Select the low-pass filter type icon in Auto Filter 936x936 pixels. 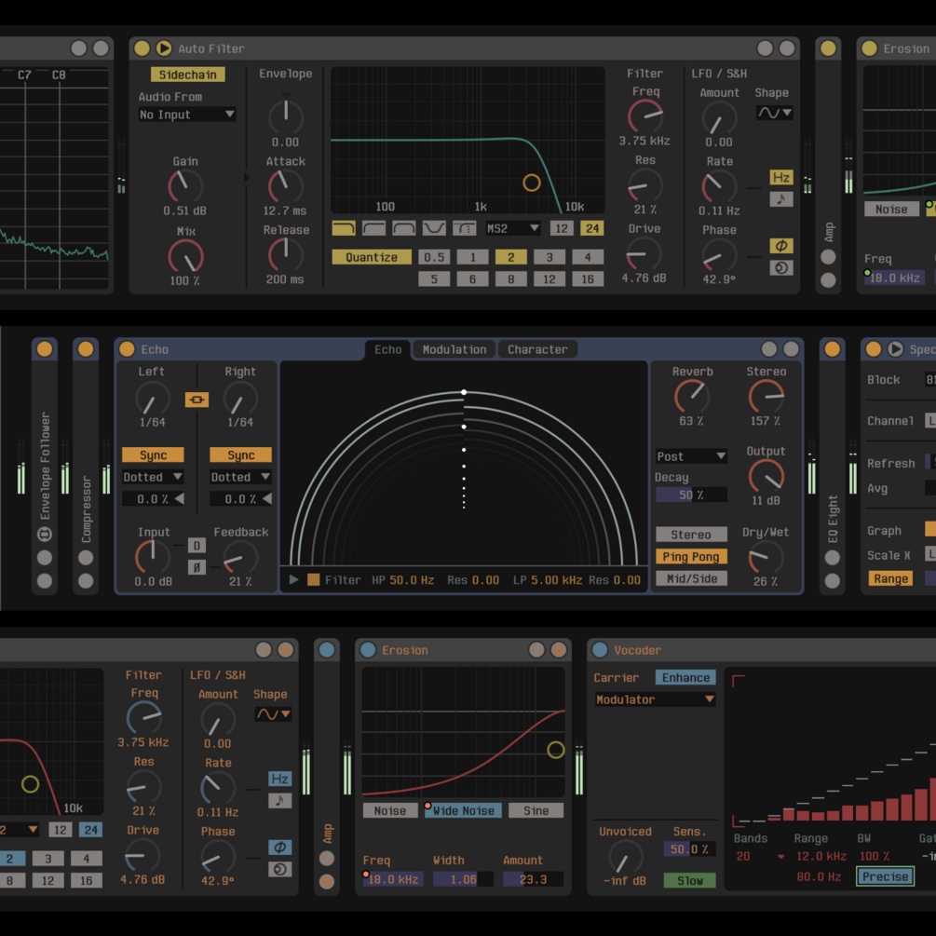[x=344, y=228]
